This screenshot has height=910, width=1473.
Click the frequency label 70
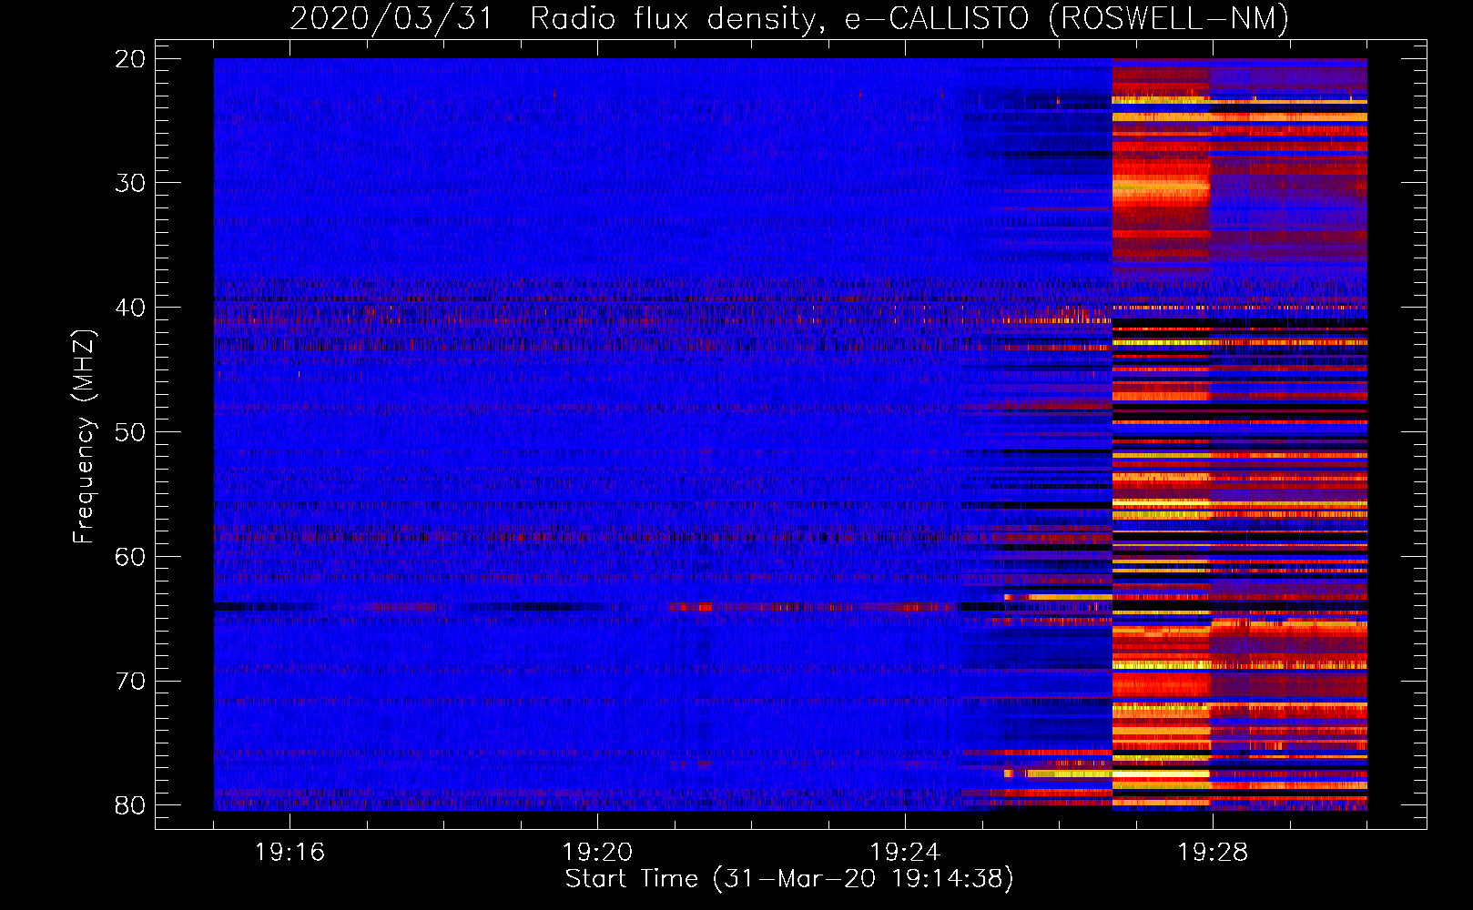(131, 681)
